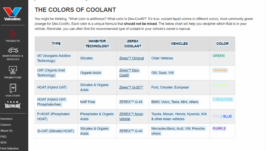Go to About Us page
Viewport: 270px width, 151px height.
point(6,131)
